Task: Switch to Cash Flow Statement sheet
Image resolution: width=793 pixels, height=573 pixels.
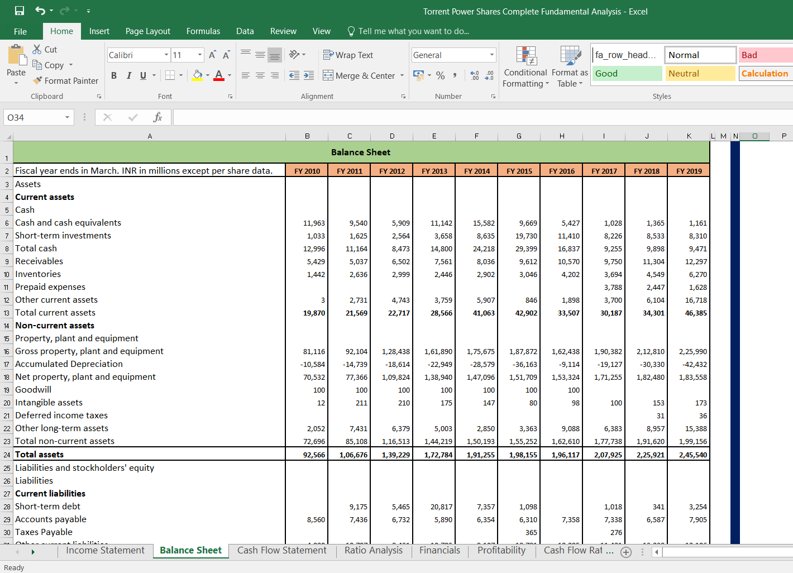Action: click(282, 551)
